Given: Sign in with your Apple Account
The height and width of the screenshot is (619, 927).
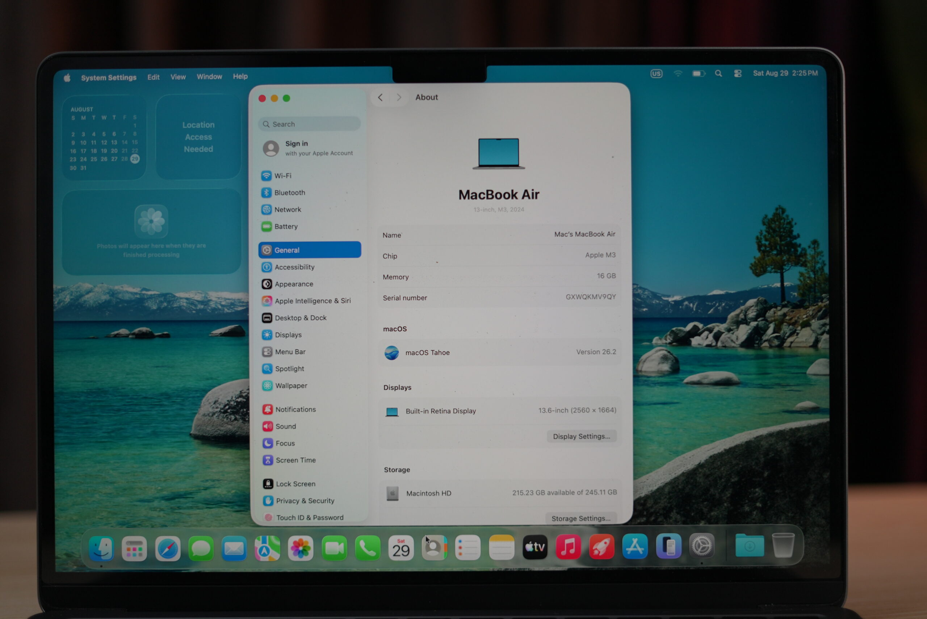Looking at the screenshot, I should (309, 148).
